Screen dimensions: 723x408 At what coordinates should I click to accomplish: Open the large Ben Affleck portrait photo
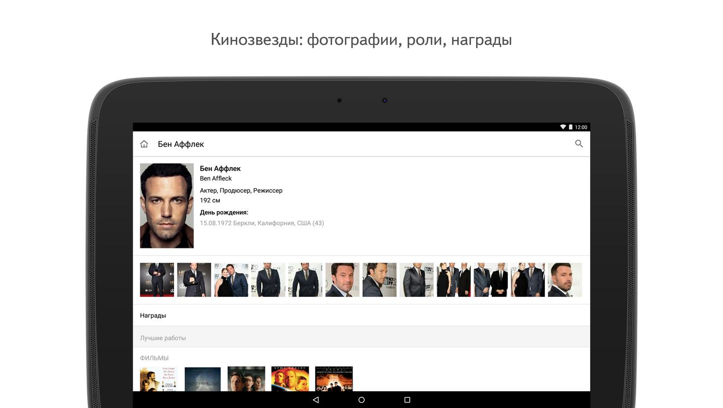coord(167,206)
